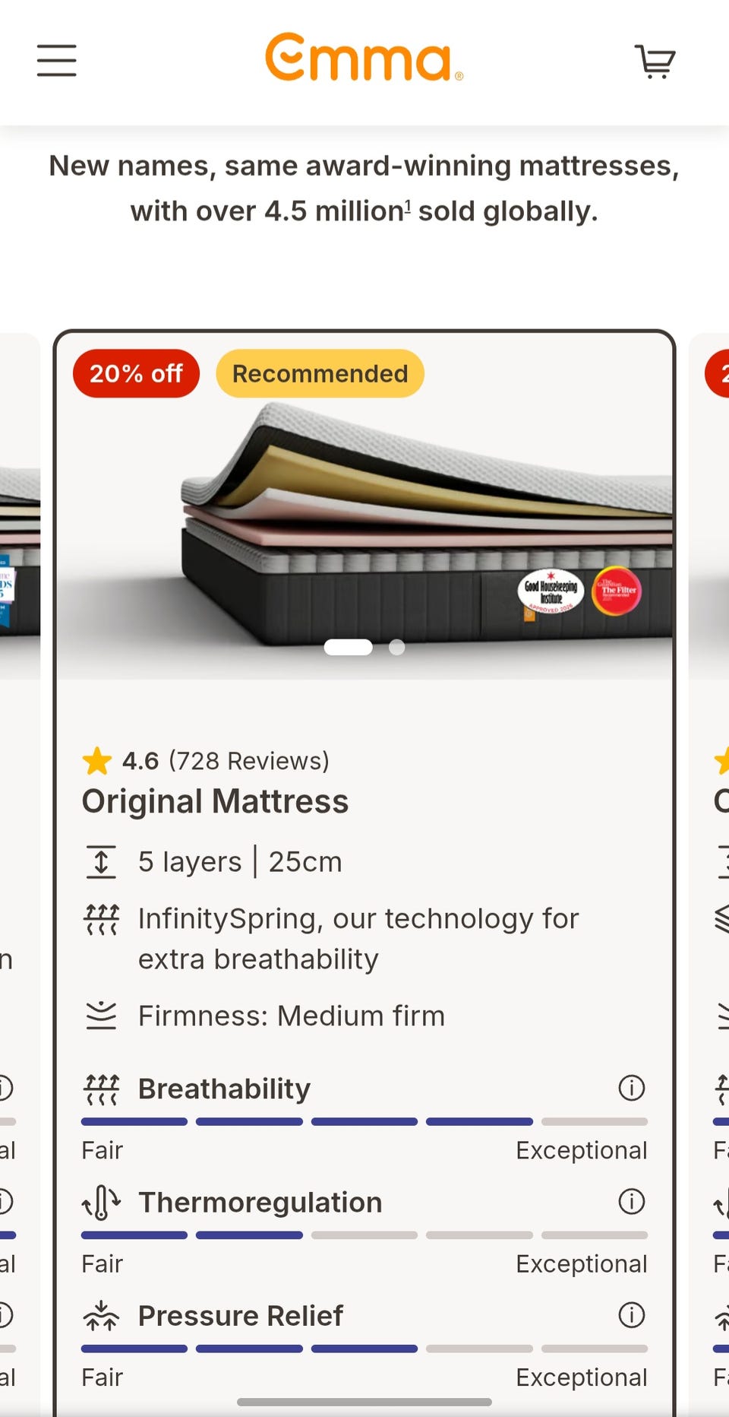Select the first image carousel indicator
The height and width of the screenshot is (1417, 729).
pos(348,647)
